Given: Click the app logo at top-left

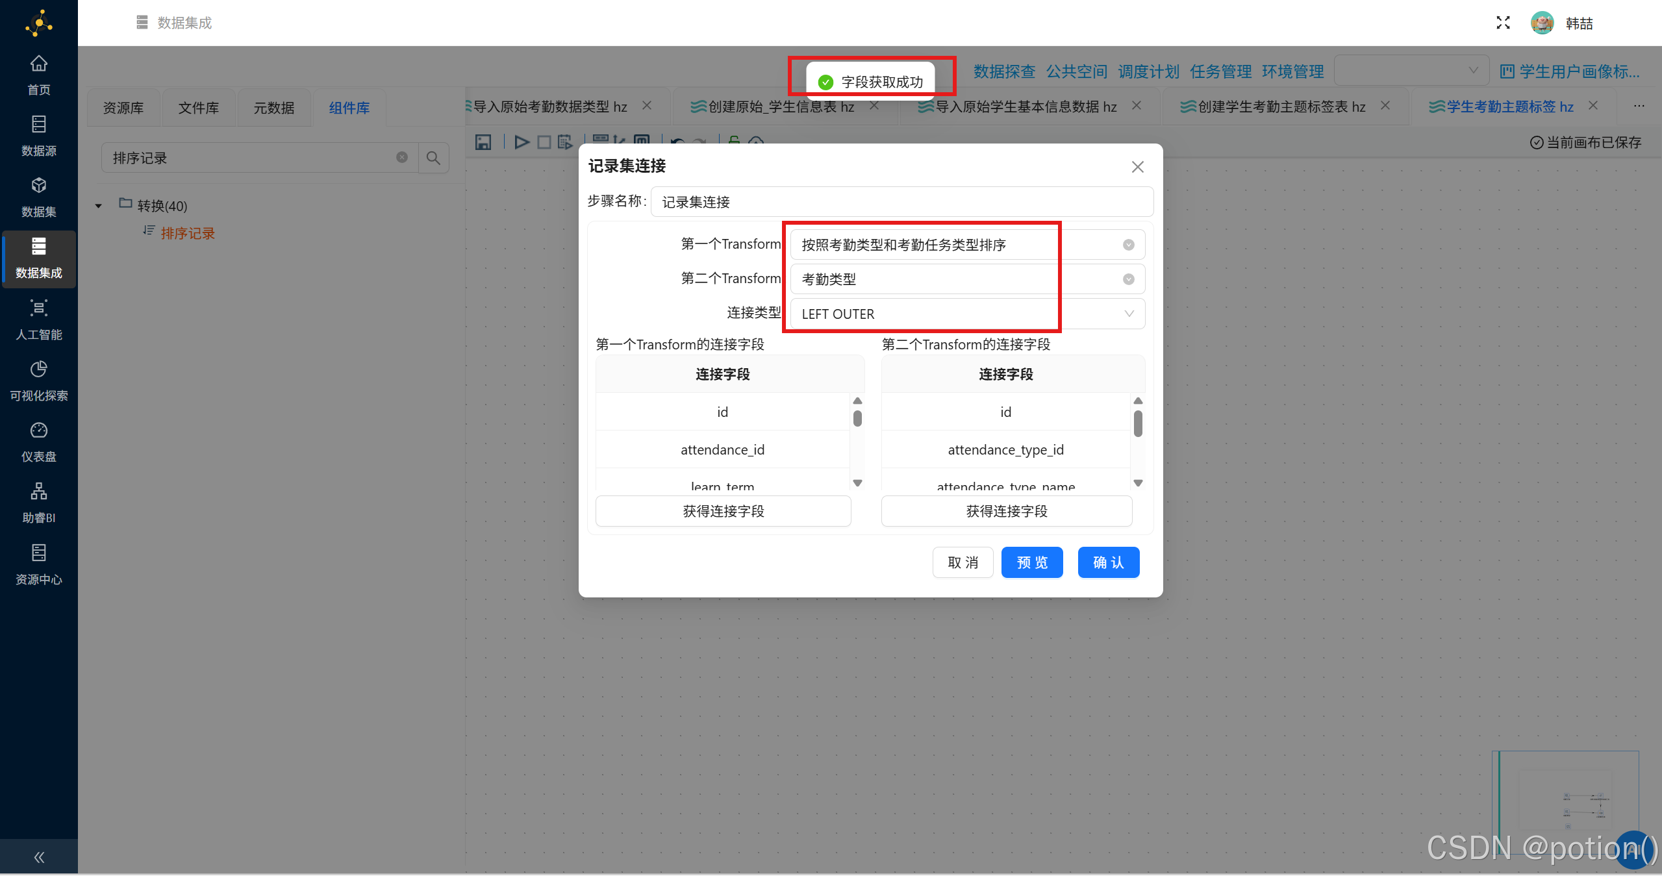Looking at the screenshot, I should (39, 23).
